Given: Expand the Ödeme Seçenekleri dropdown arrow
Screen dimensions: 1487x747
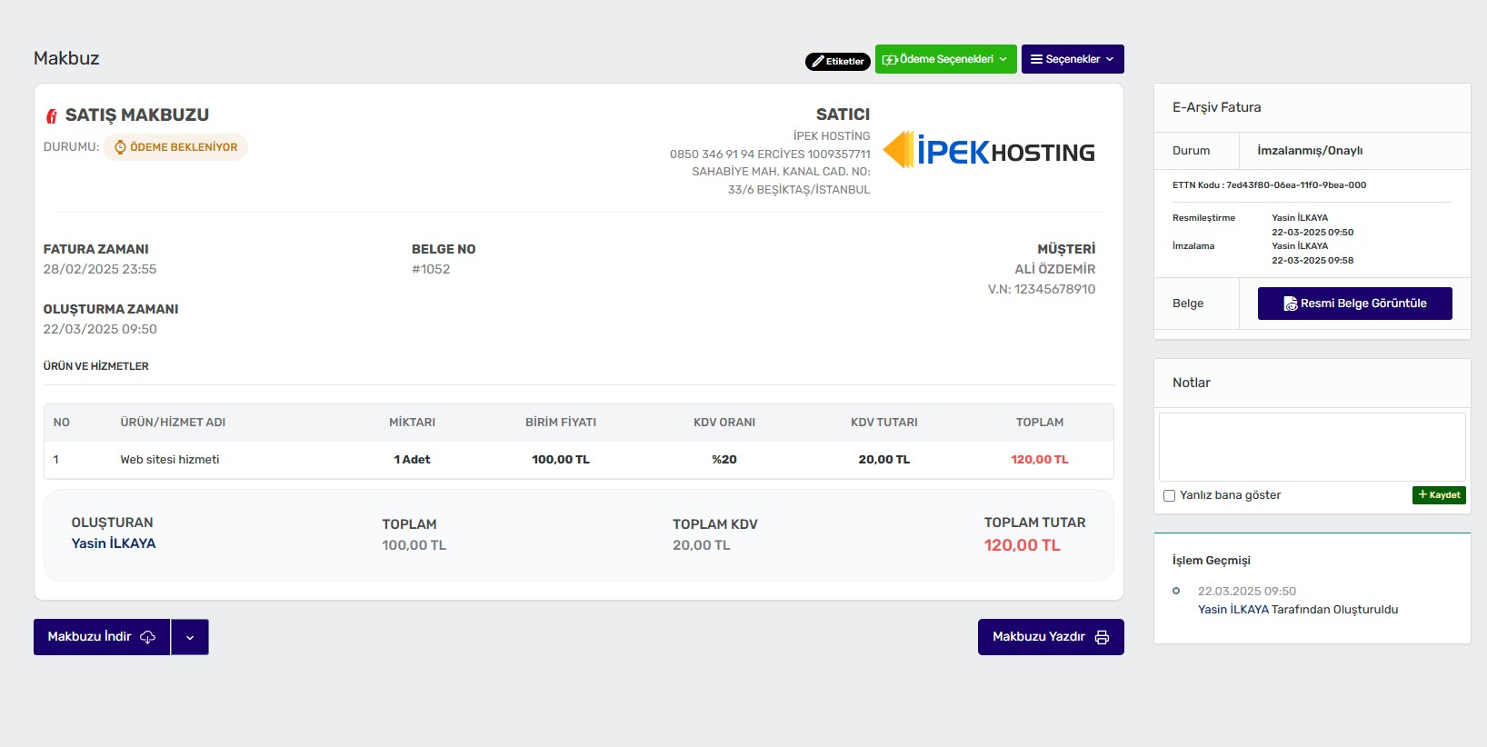Looking at the screenshot, I should click(1003, 59).
